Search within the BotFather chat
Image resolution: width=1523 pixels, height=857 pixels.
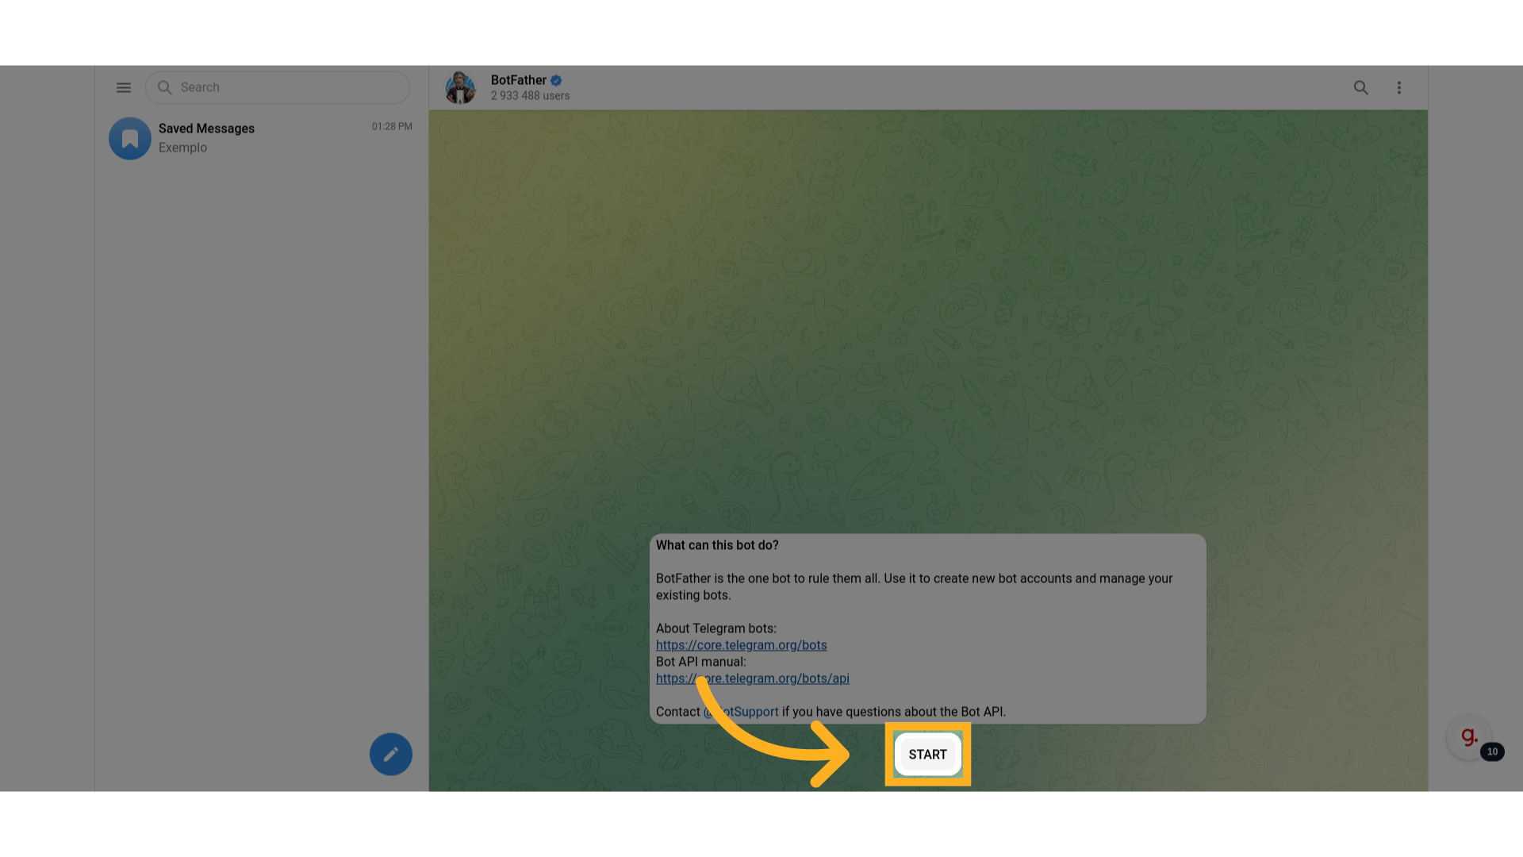[1361, 87]
